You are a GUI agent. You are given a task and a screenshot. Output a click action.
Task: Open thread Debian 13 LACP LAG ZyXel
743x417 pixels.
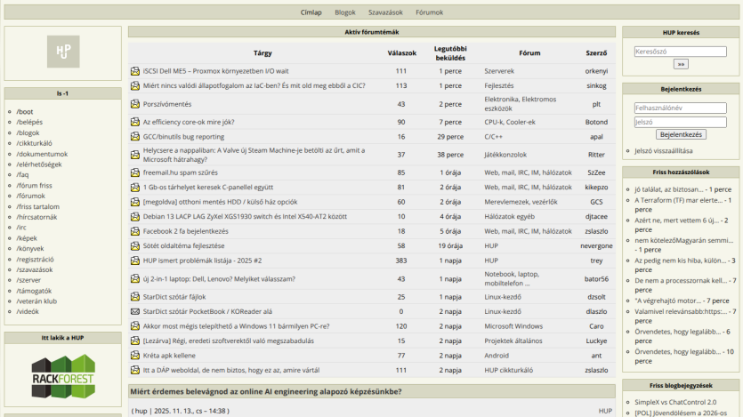pyautogui.click(x=245, y=216)
